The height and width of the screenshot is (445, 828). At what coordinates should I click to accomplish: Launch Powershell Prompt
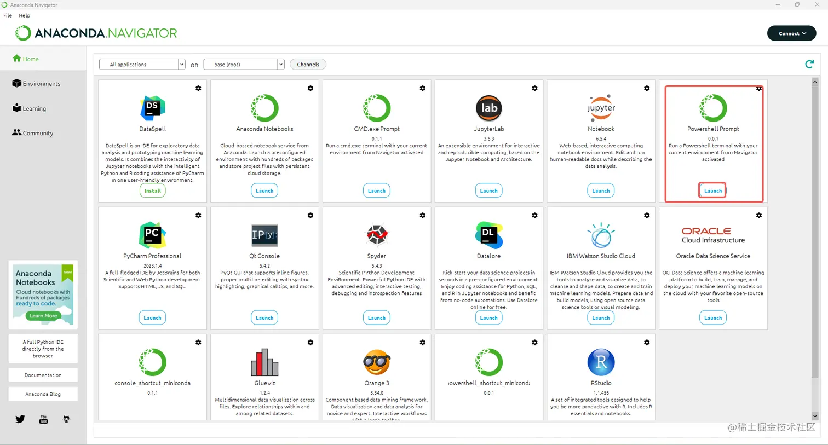(713, 190)
